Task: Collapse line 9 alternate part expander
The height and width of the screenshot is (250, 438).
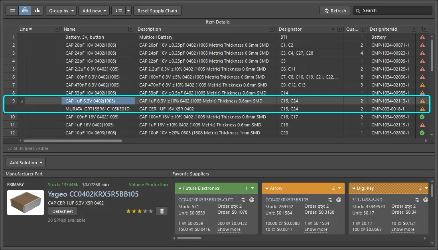Action: 22,101
